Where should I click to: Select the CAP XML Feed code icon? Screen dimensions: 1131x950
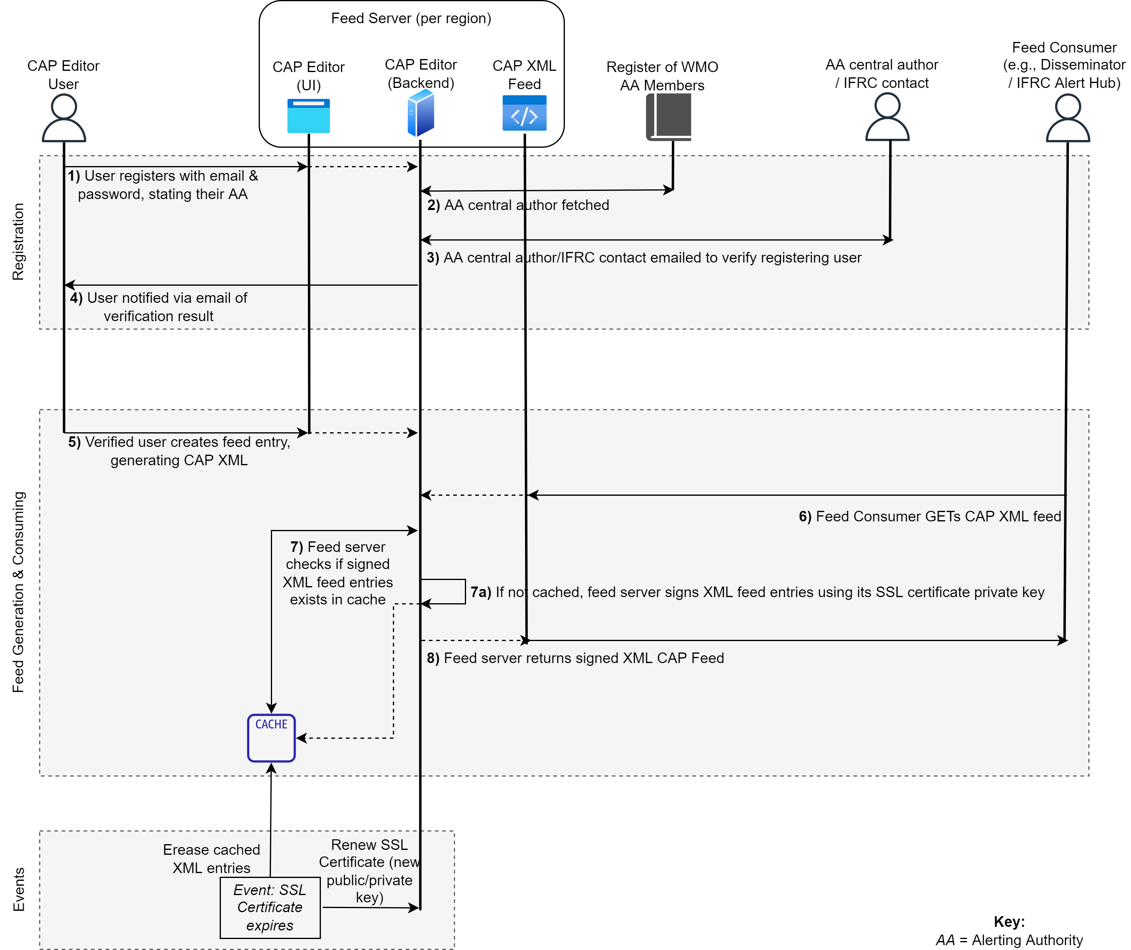(524, 113)
